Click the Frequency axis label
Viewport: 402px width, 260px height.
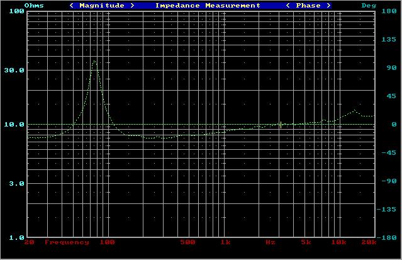point(67,242)
